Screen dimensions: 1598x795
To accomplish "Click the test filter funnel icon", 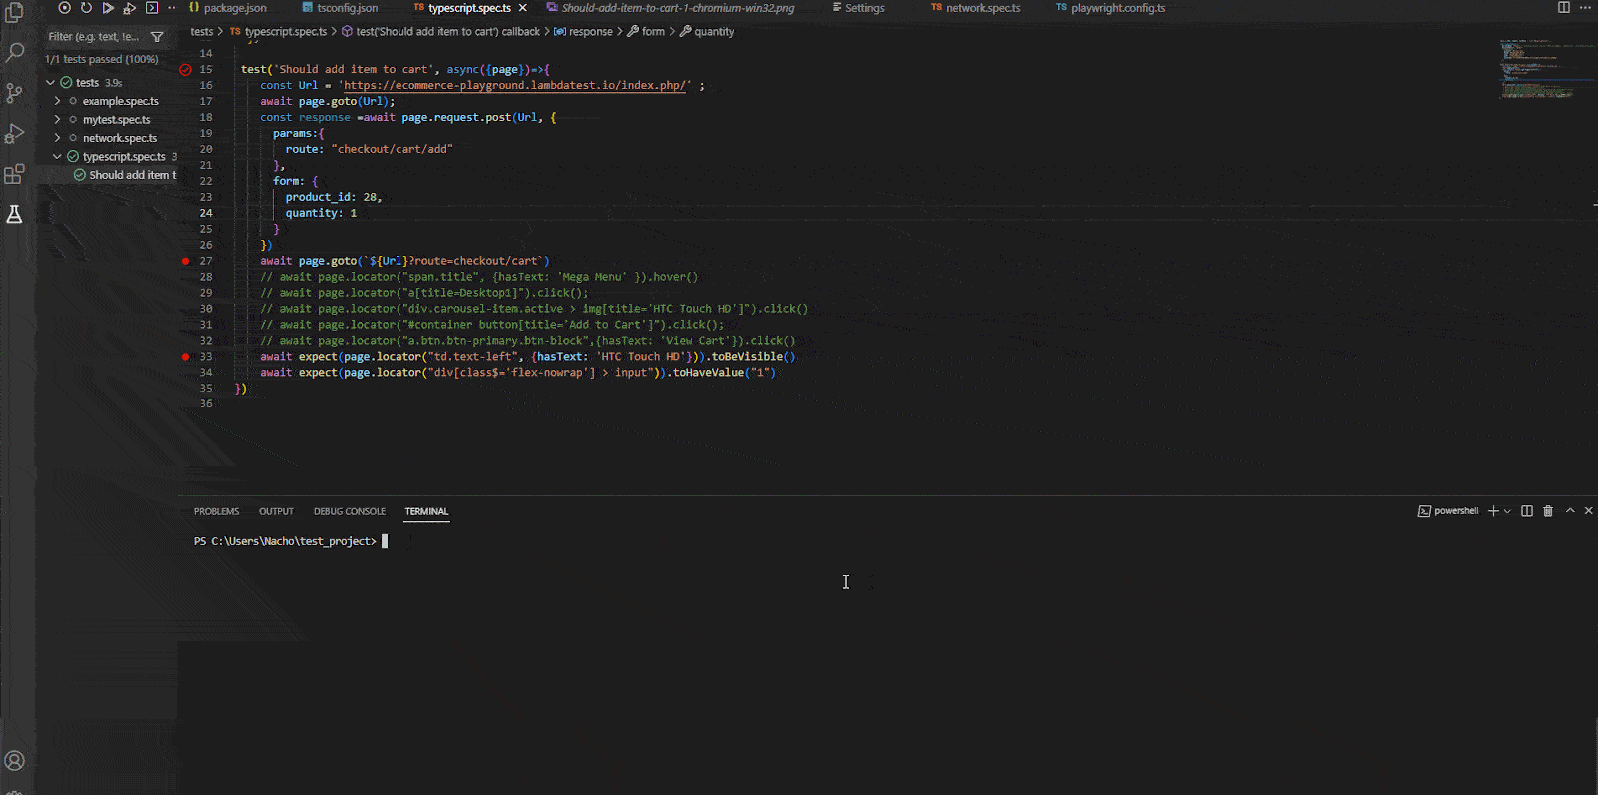I will pyautogui.click(x=157, y=37).
